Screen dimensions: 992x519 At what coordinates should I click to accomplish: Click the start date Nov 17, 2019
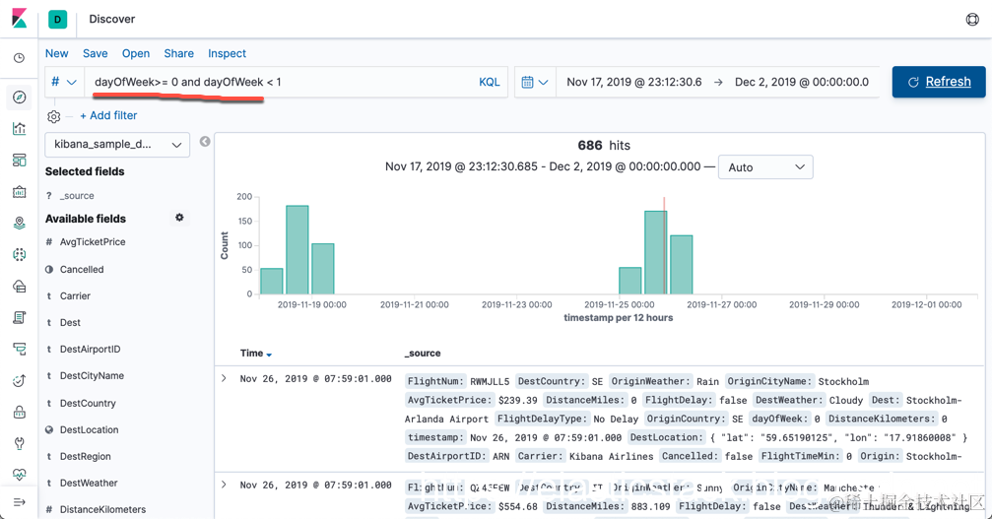click(x=634, y=82)
